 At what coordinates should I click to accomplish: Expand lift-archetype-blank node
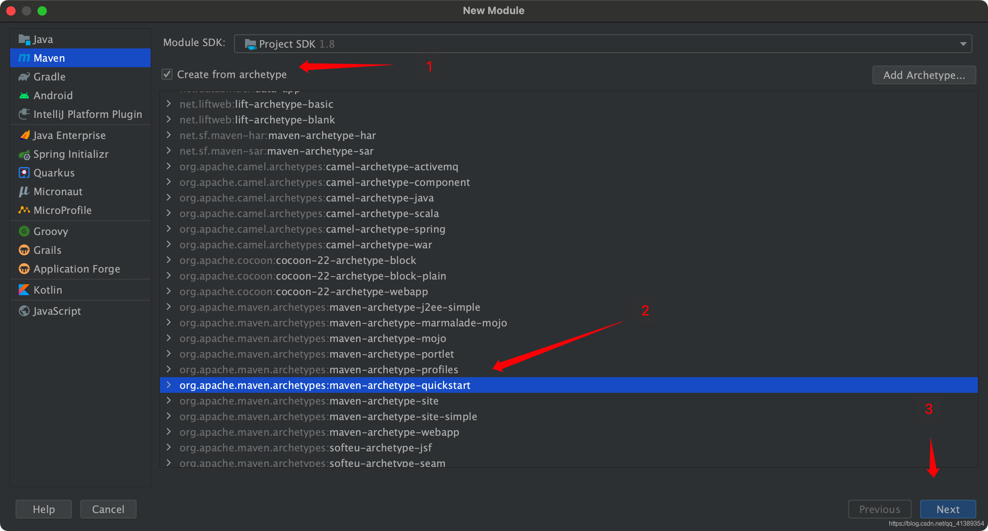click(169, 119)
